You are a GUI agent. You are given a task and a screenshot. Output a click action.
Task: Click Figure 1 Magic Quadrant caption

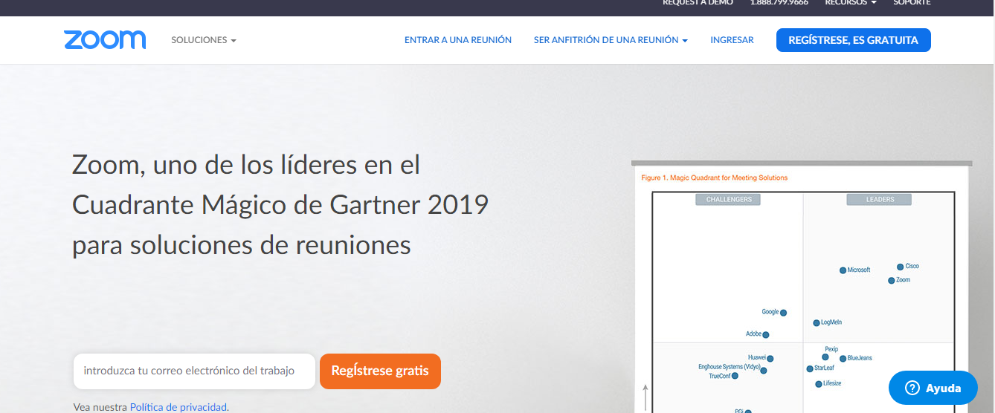pos(714,178)
